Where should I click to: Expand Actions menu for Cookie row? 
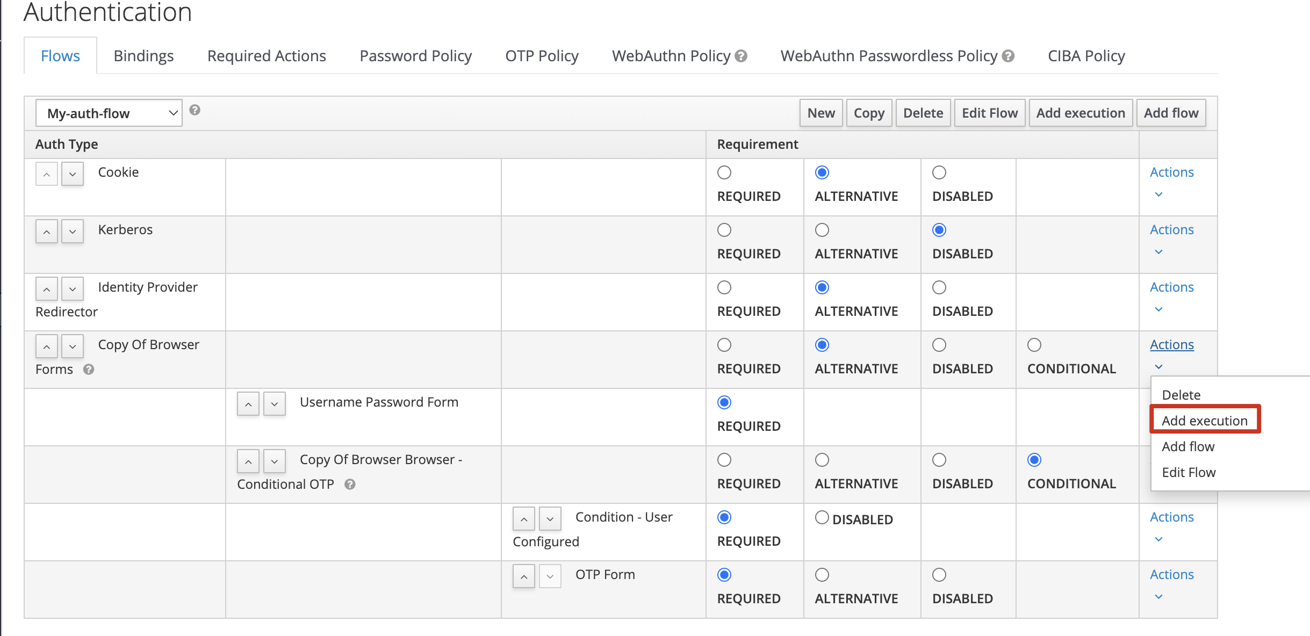pos(1171,172)
